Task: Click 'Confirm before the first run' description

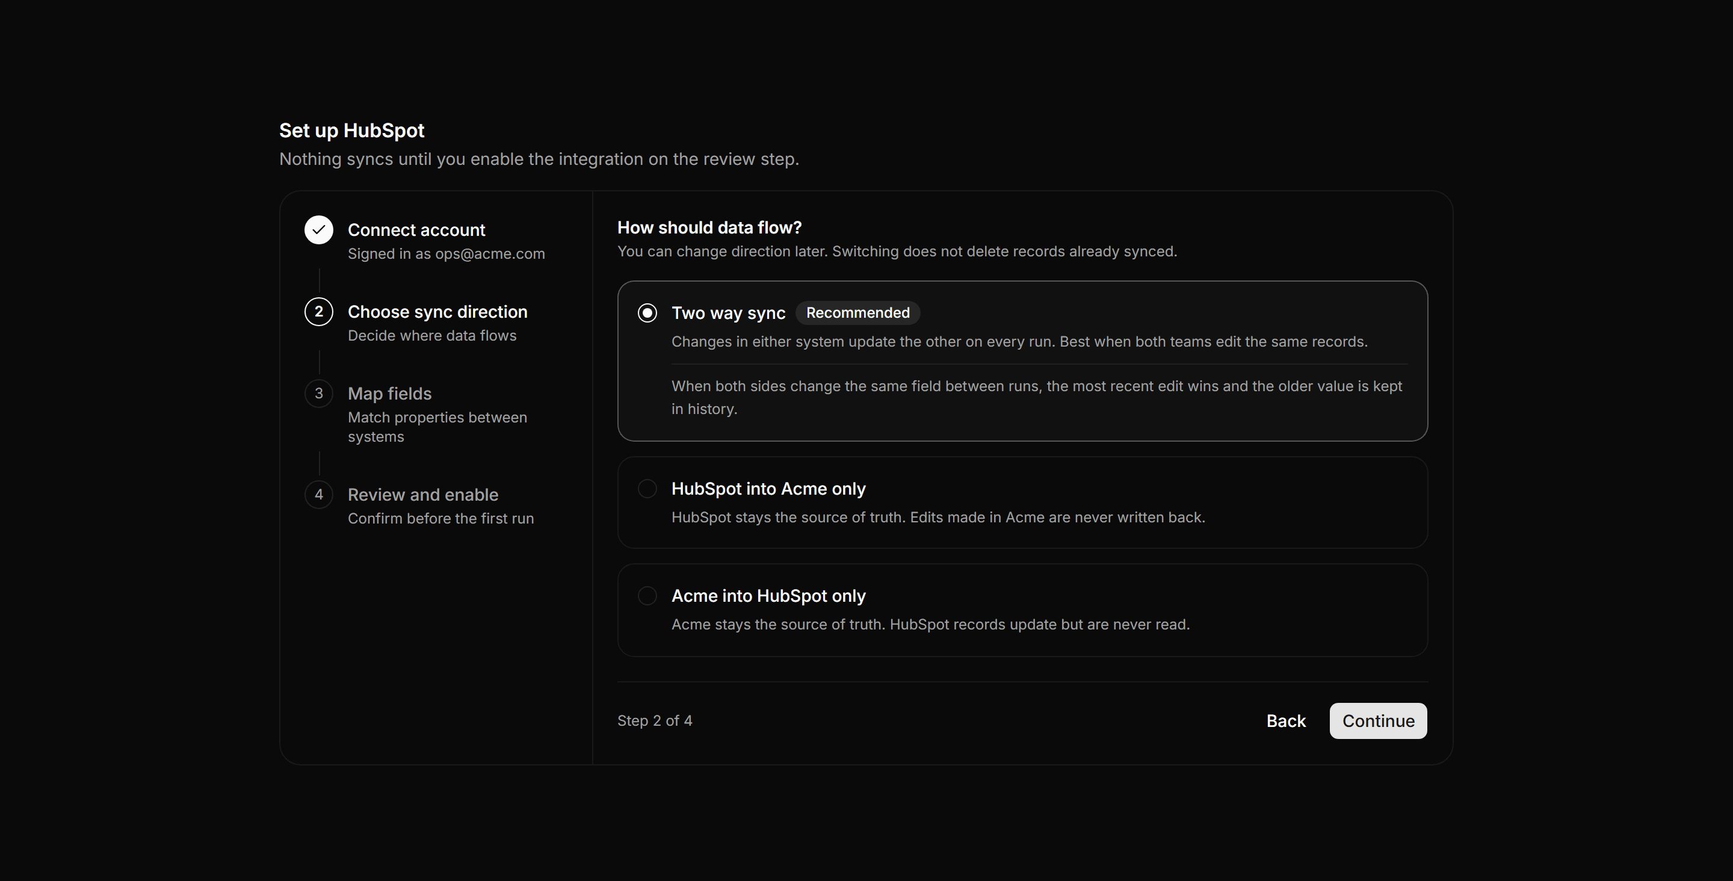Action: click(440, 518)
